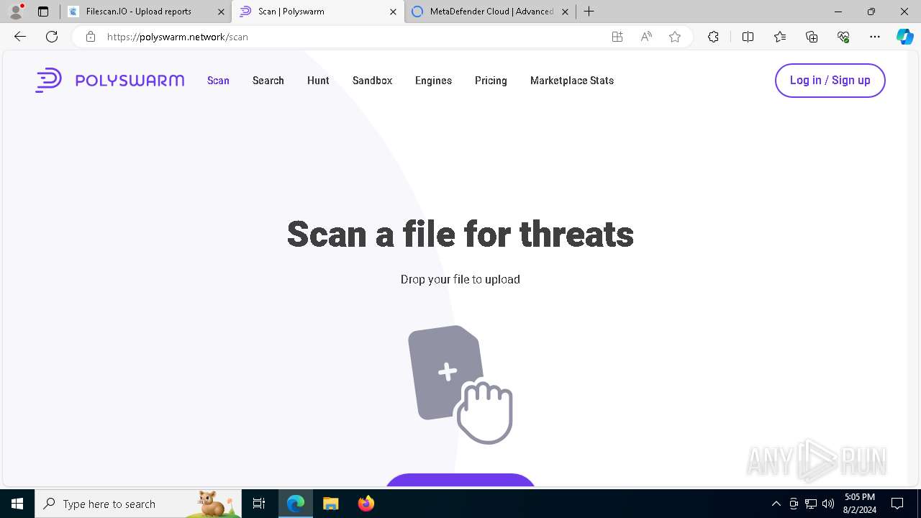The image size is (921, 518).
Task: Open the Windows Start menu
Action: (x=17, y=504)
